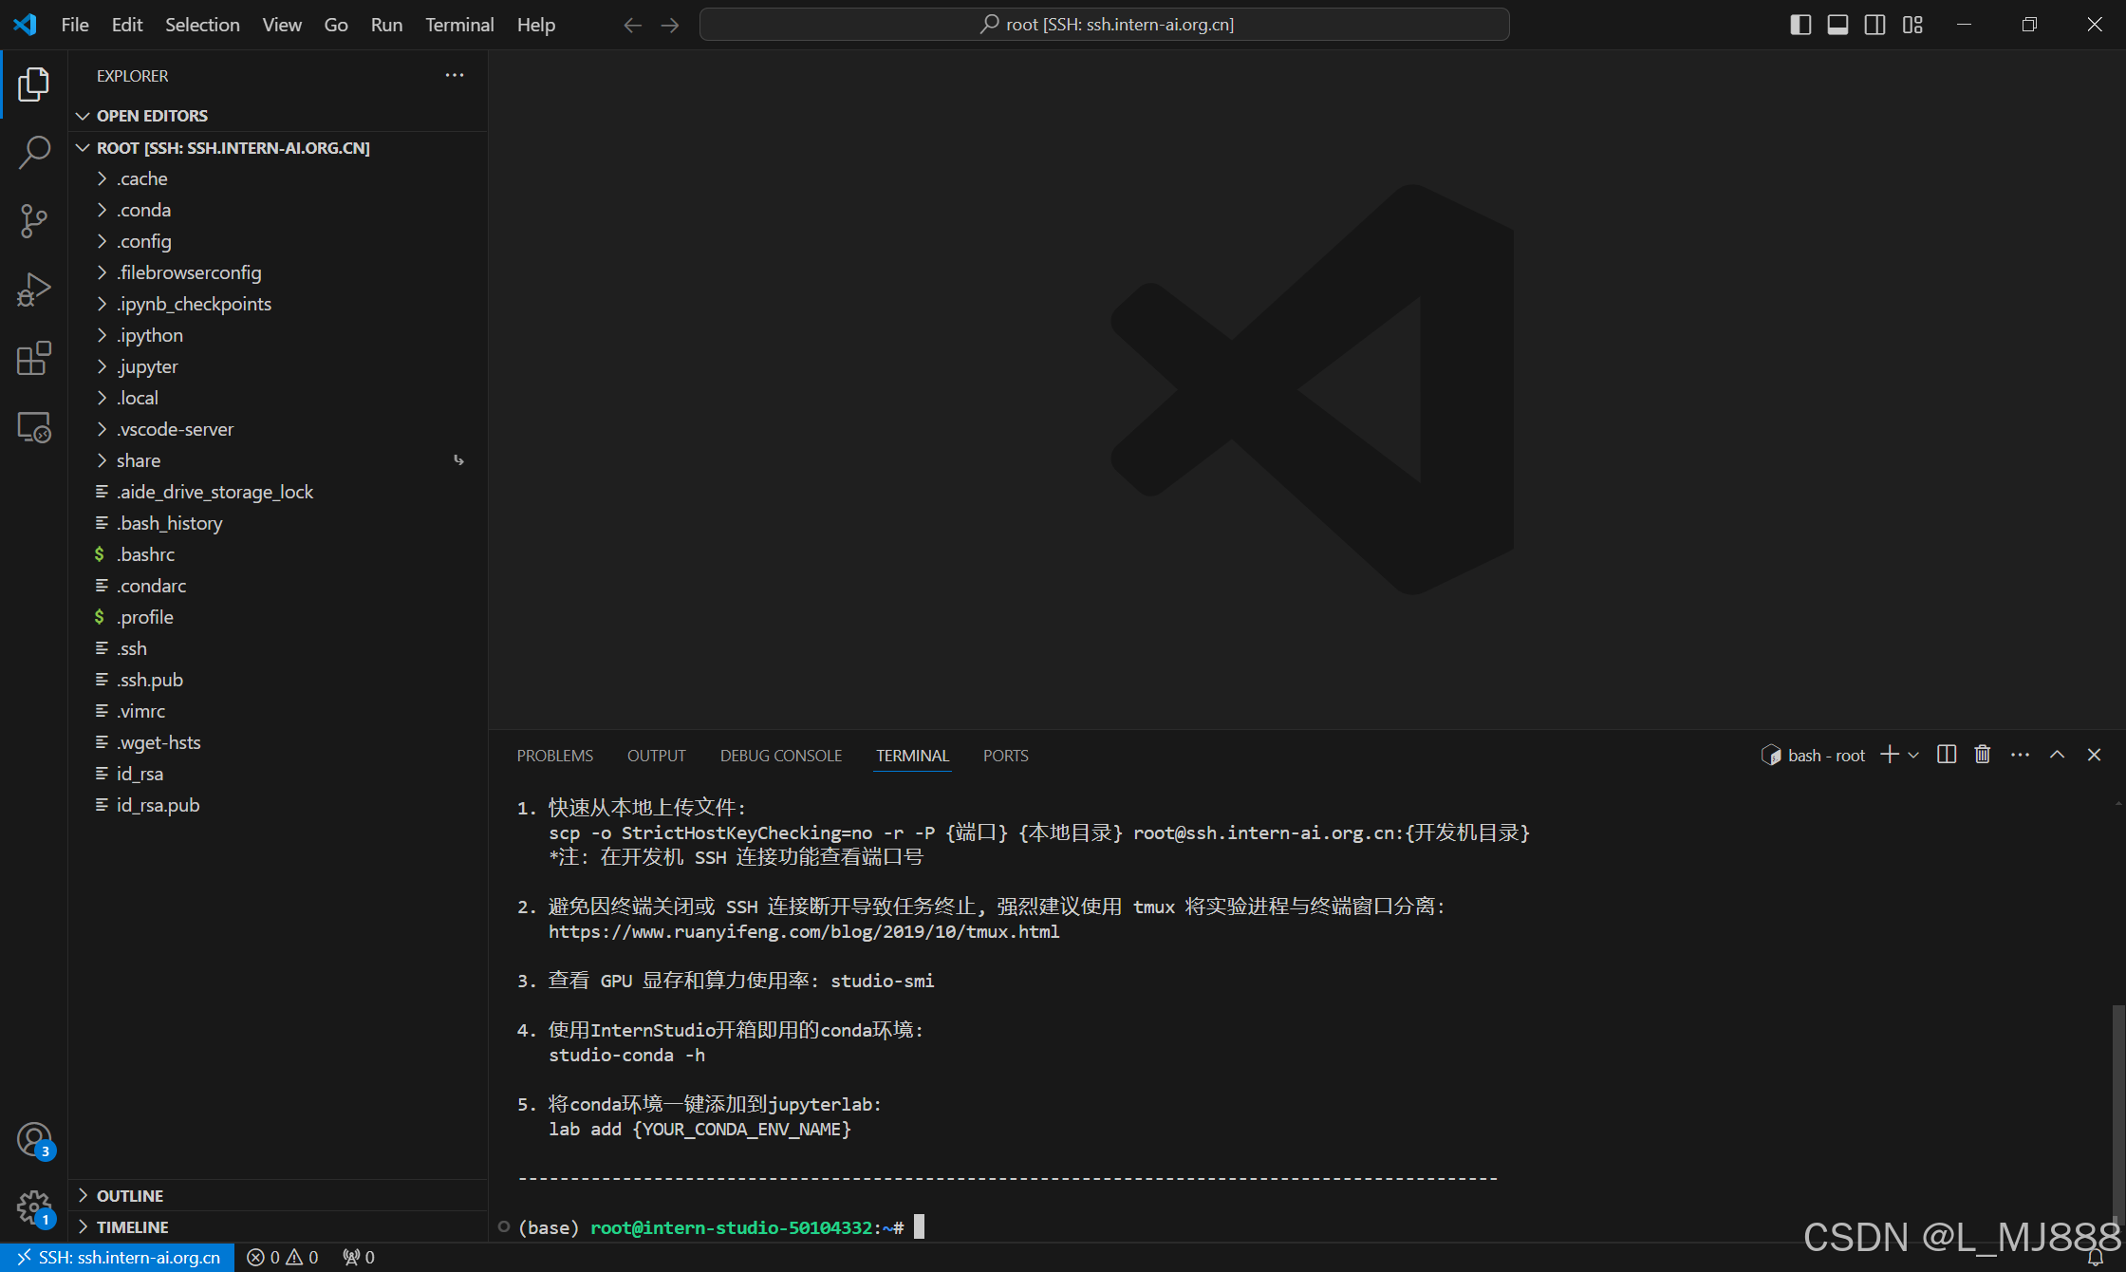Toggle the Primary Side Bar visibility
The width and height of the screenshot is (2126, 1272).
click(1800, 25)
